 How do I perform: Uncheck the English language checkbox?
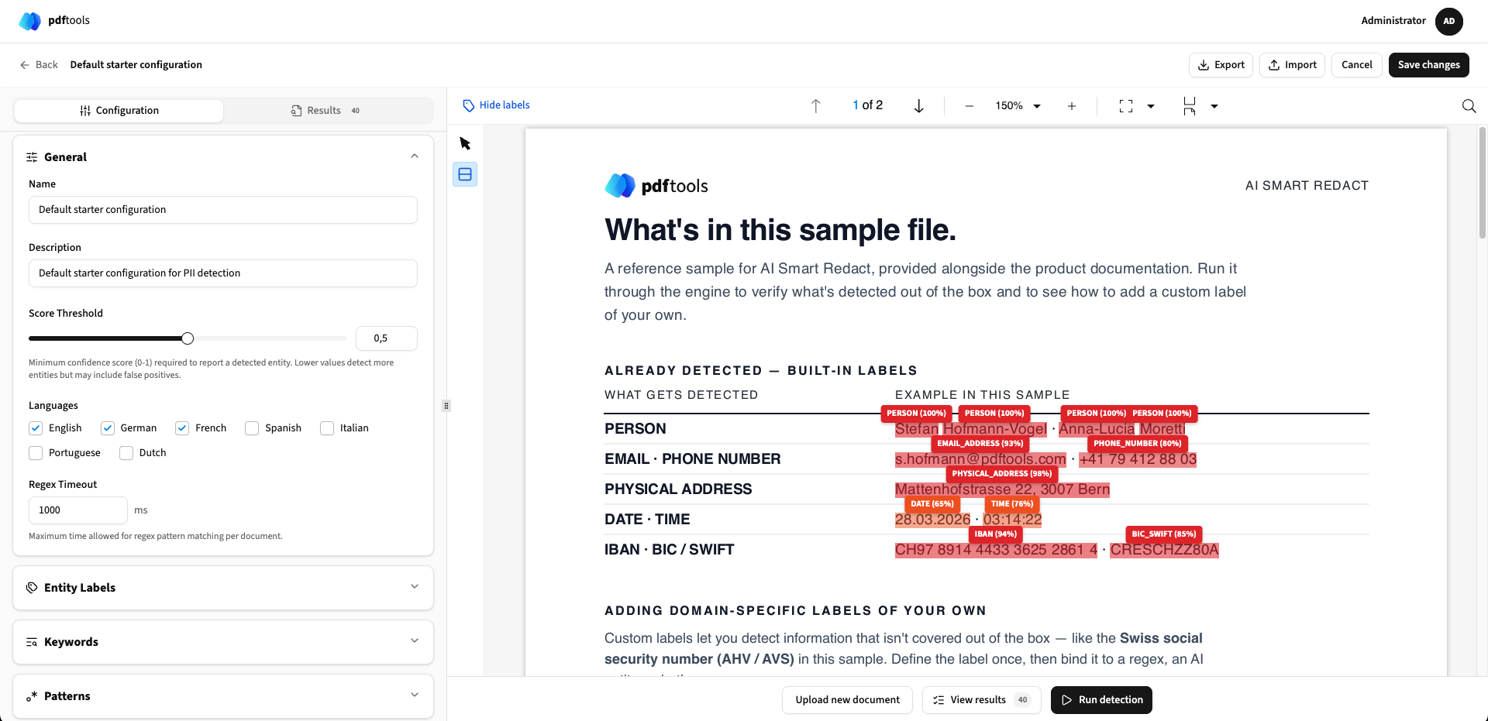(x=36, y=428)
